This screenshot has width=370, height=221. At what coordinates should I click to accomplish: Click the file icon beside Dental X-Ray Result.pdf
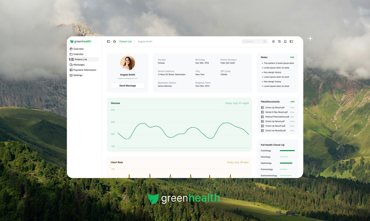262,112
